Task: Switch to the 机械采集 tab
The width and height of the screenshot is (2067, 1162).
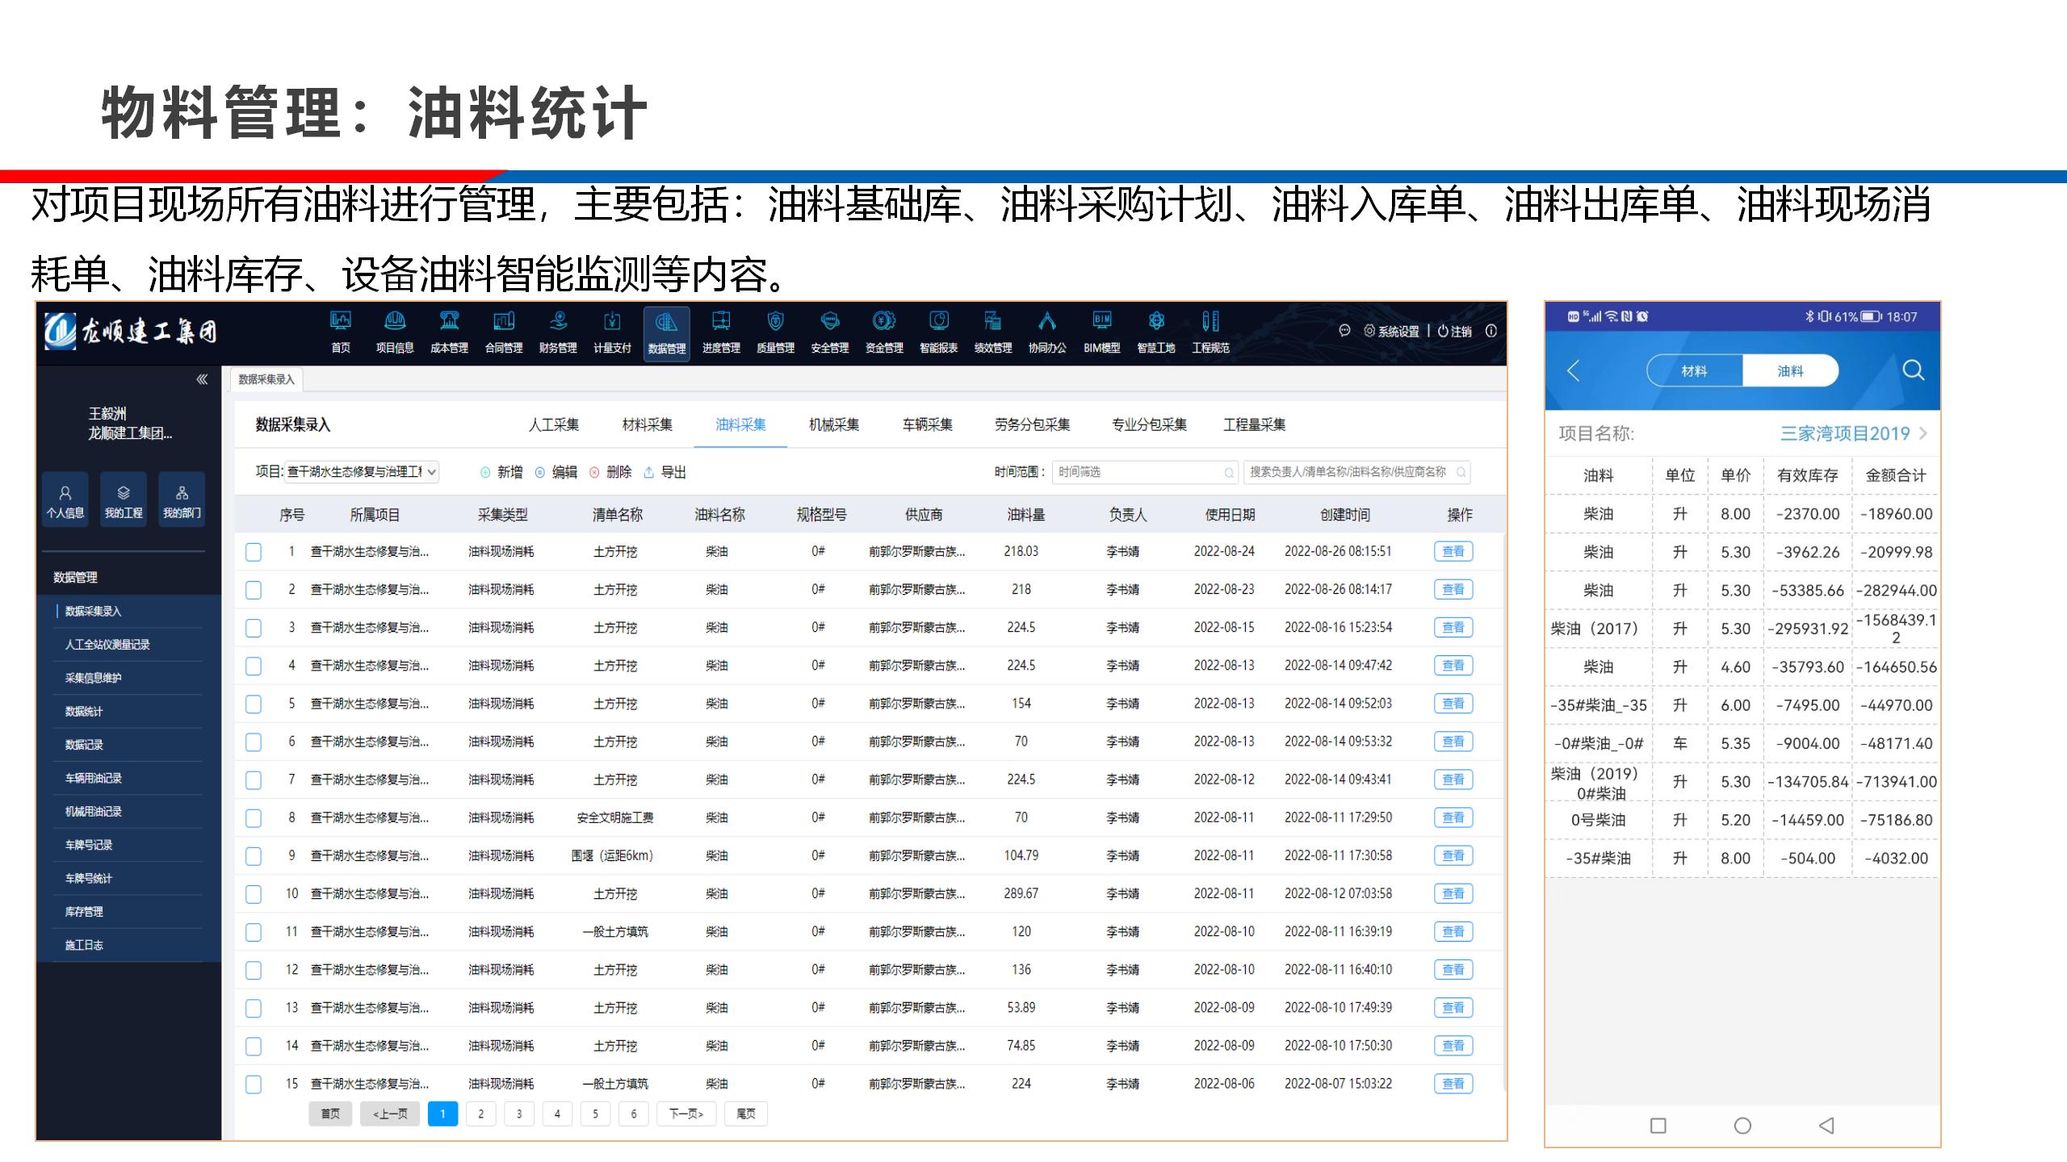Action: [833, 424]
